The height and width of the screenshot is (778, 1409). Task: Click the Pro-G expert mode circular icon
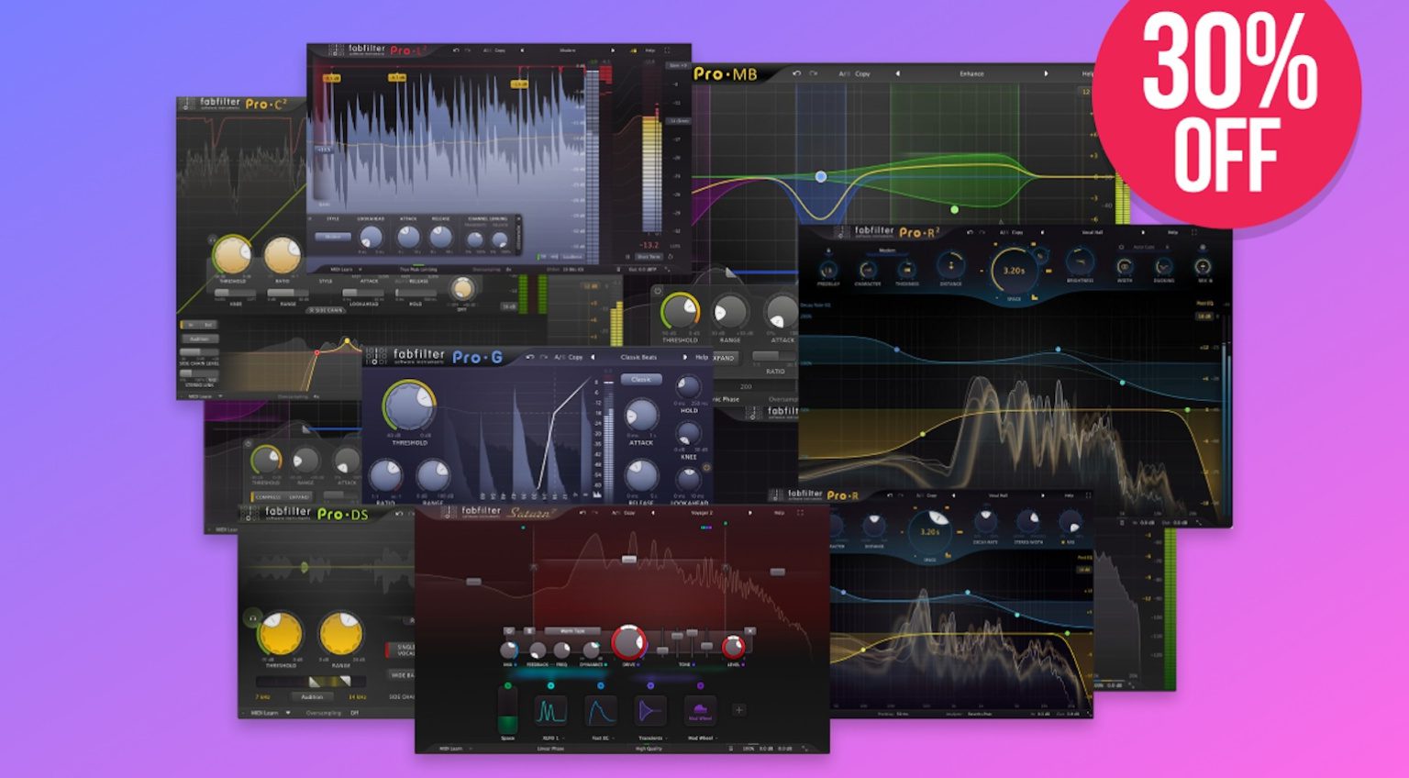tap(706, 468)
